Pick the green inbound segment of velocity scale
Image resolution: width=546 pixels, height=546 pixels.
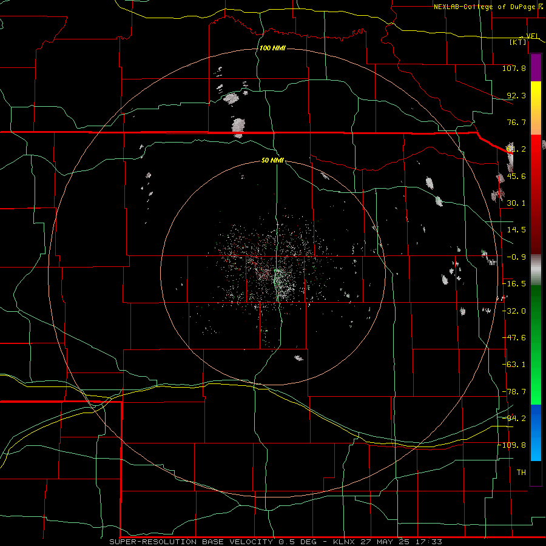pos(536,345)
